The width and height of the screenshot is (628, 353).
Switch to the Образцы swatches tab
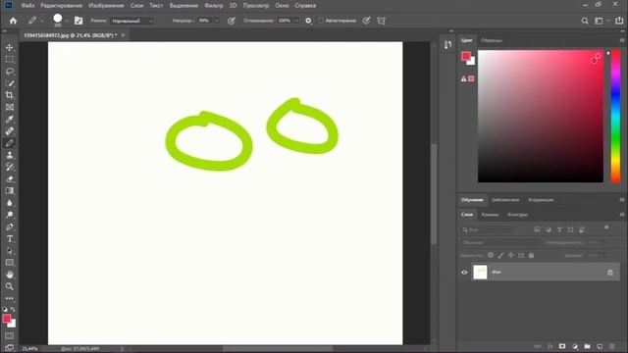point(492,40)
